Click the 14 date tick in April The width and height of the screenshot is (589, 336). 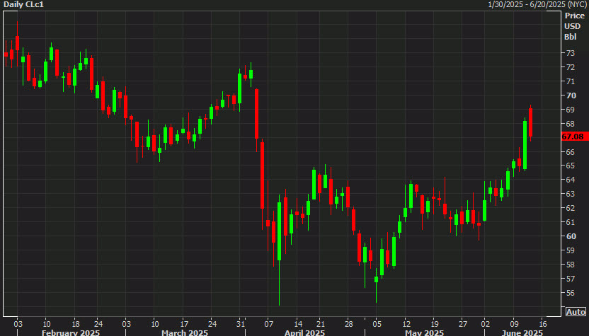pyautogui.click(x=298, y=323)
